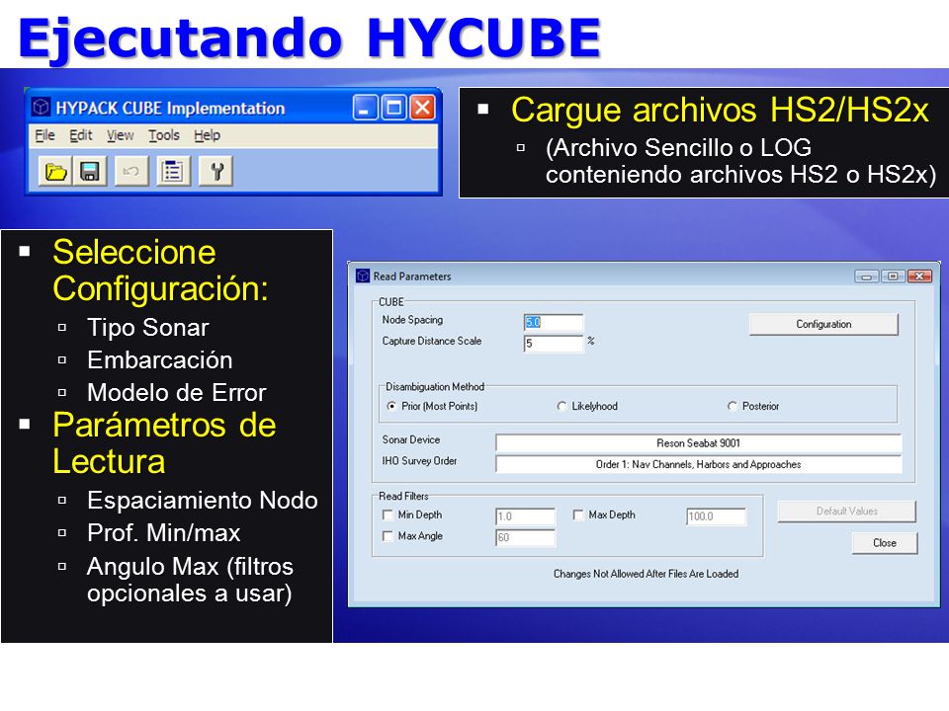The width and height of the screenshot is (949, 711).
Task: Click the 'Read Filters' group label
Action: pos(403,497)
